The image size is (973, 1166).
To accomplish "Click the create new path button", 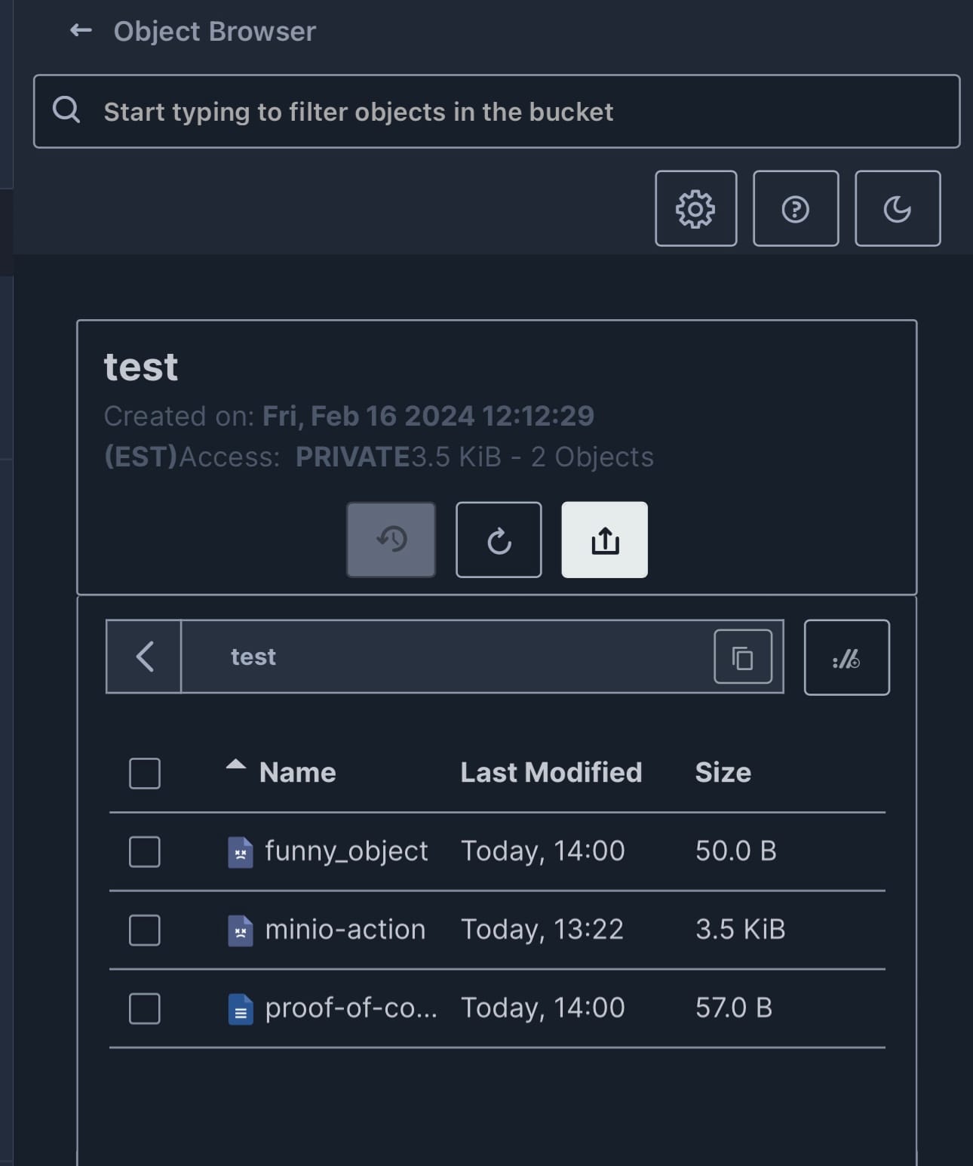I will click(846, 657).
